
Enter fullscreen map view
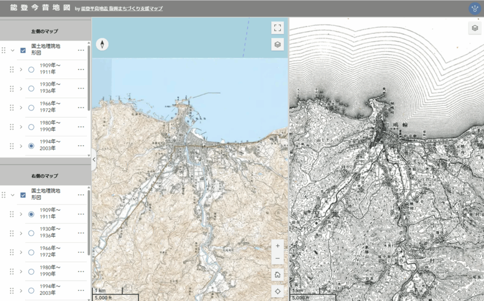277,28
